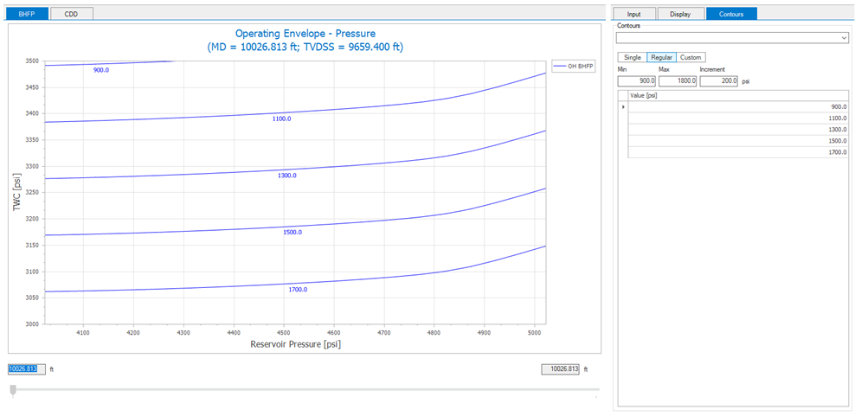The width and height of the screenshot is (855, 416).
Task: Open the Display tab
Action: pos(680,14)
